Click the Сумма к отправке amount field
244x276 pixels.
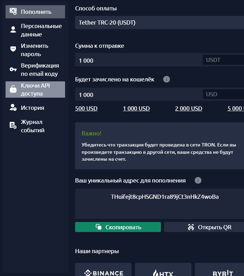click(x=139, y=60)
